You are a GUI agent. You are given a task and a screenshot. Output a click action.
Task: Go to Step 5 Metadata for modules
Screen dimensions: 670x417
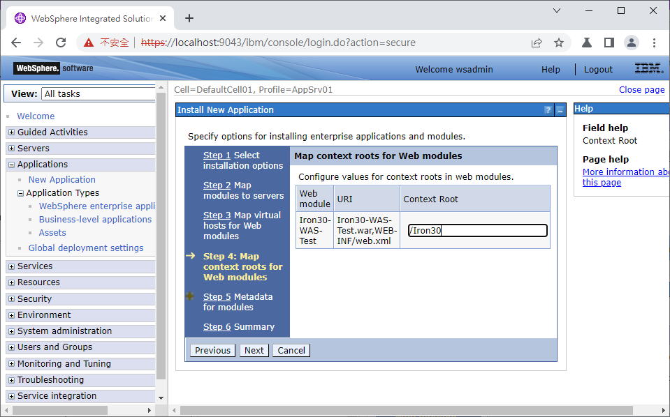click(217, 296)
